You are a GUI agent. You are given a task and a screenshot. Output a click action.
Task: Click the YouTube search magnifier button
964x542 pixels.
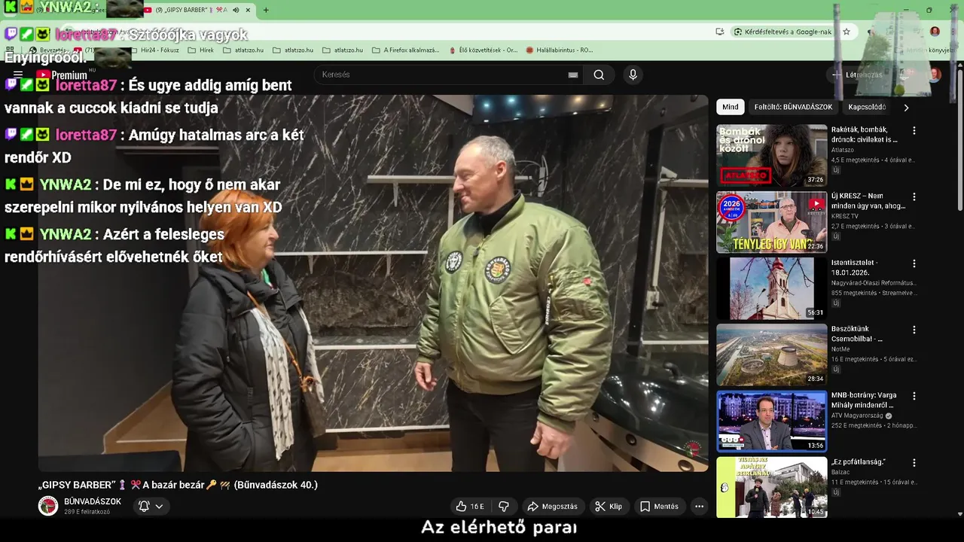599,75
